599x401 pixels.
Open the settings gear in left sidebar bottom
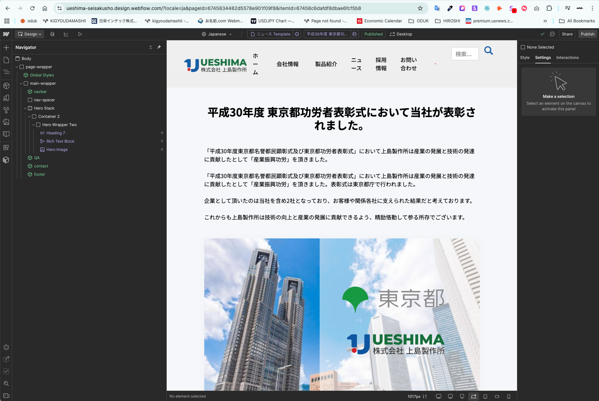pos(6,347)
